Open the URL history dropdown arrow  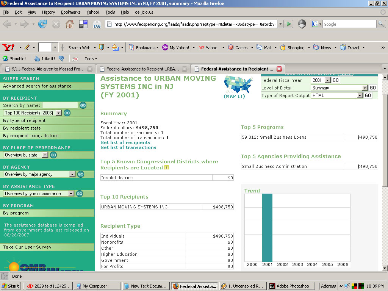[x=280, y=24]
